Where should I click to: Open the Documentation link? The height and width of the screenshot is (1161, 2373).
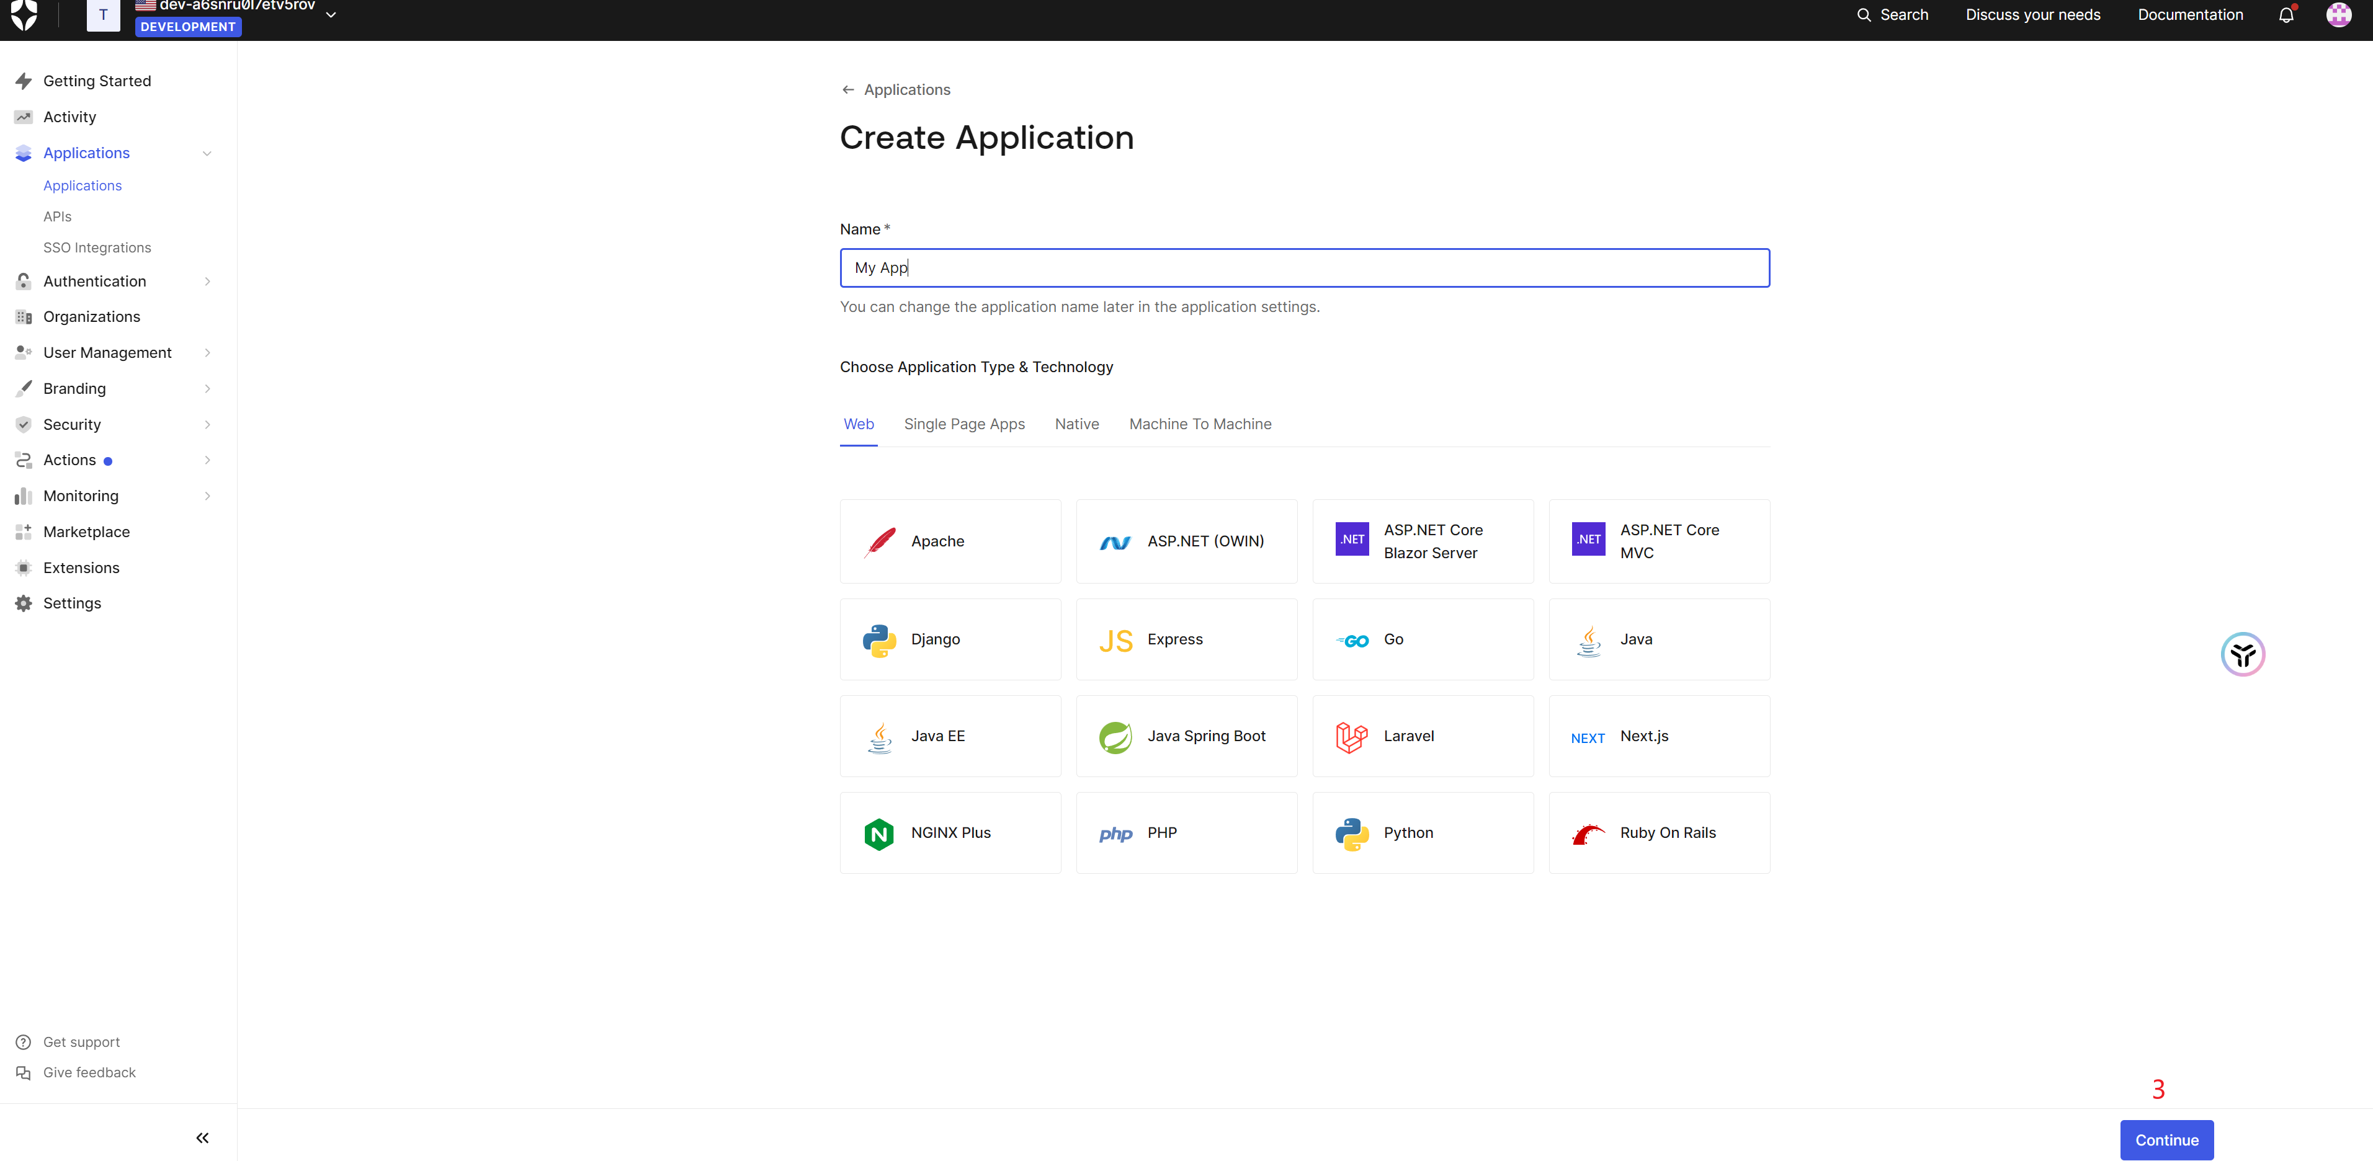point(2190,15)
